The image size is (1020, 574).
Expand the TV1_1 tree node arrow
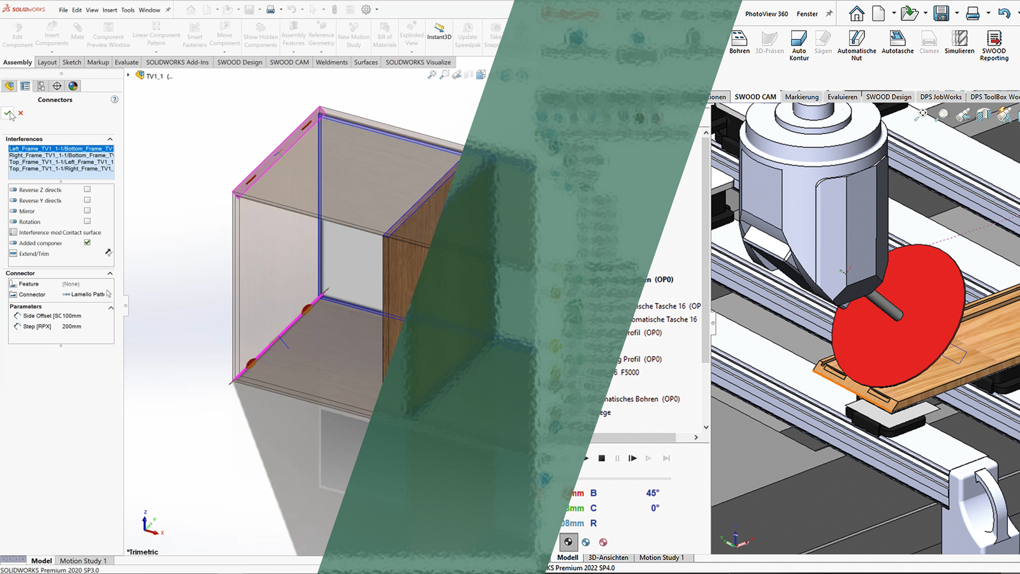point(128,75)
